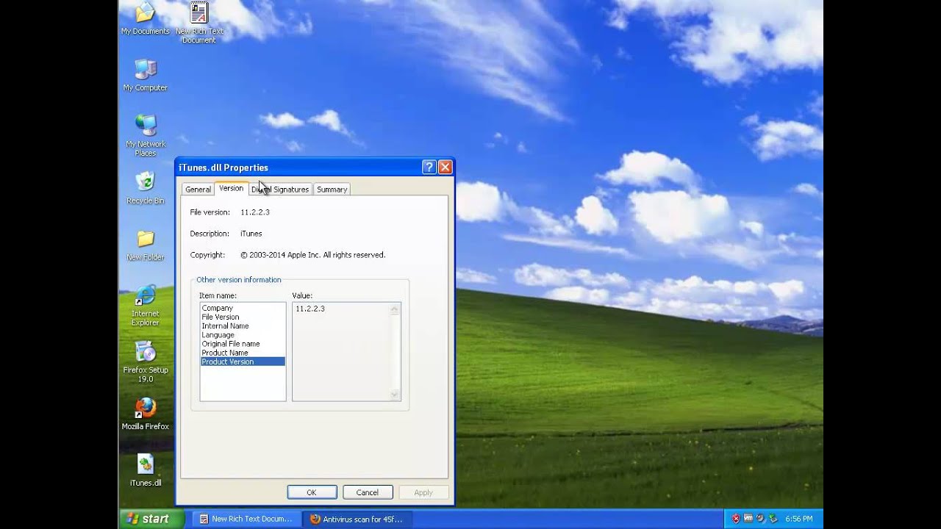Click the File version 11.2.2.3 text at top
This screenshot has height=529, width=941.
tap(254, 212)
